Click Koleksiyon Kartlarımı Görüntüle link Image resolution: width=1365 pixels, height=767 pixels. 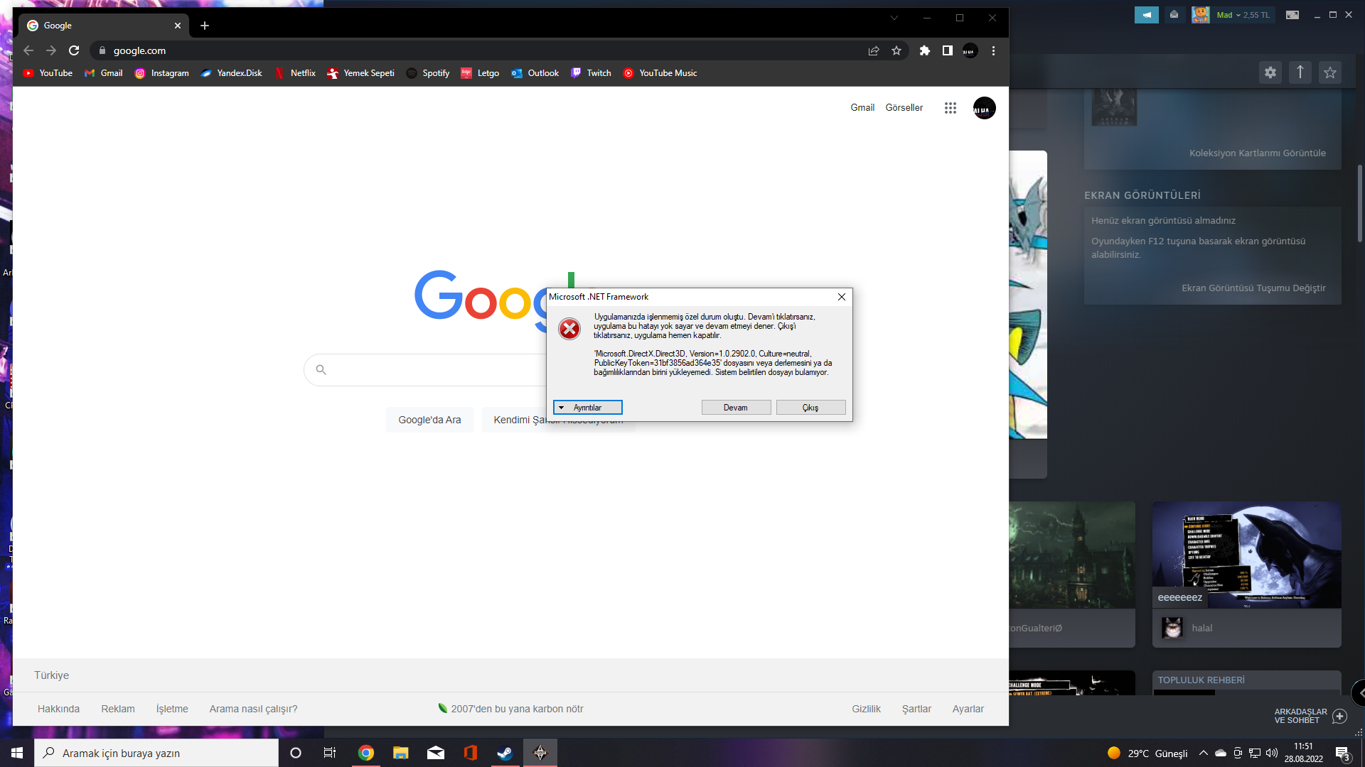pyautogui.click(x=1257, y=153)
